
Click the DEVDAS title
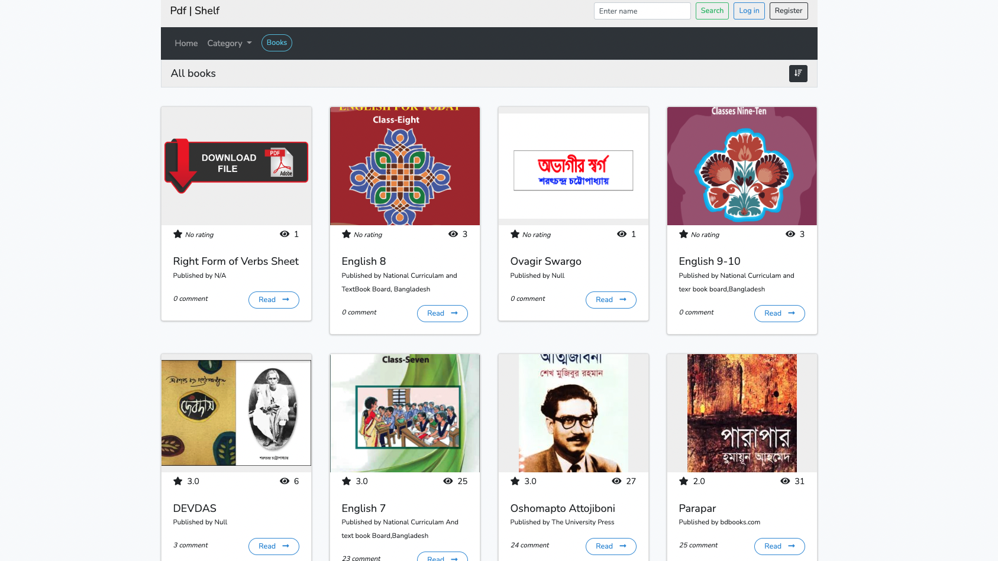click(x=195, y=508)
